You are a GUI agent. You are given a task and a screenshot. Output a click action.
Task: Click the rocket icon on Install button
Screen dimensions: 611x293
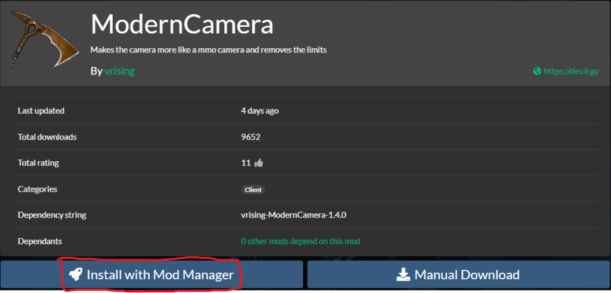coord(76,275)
